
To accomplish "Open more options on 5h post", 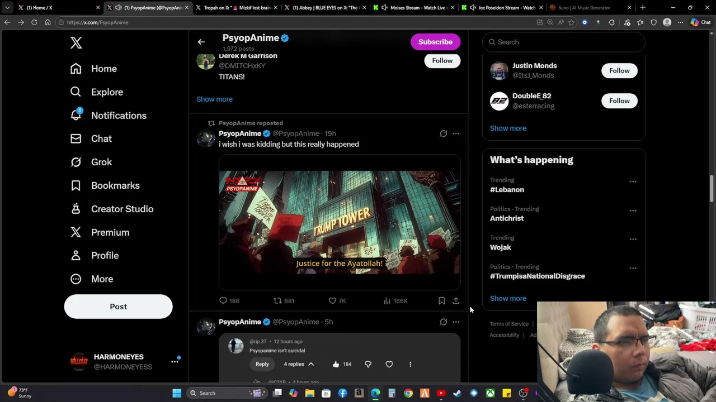I will (456, 322).
